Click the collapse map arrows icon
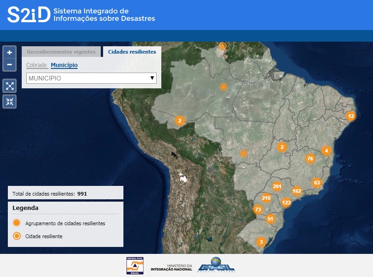 click(x=10, y=101)
